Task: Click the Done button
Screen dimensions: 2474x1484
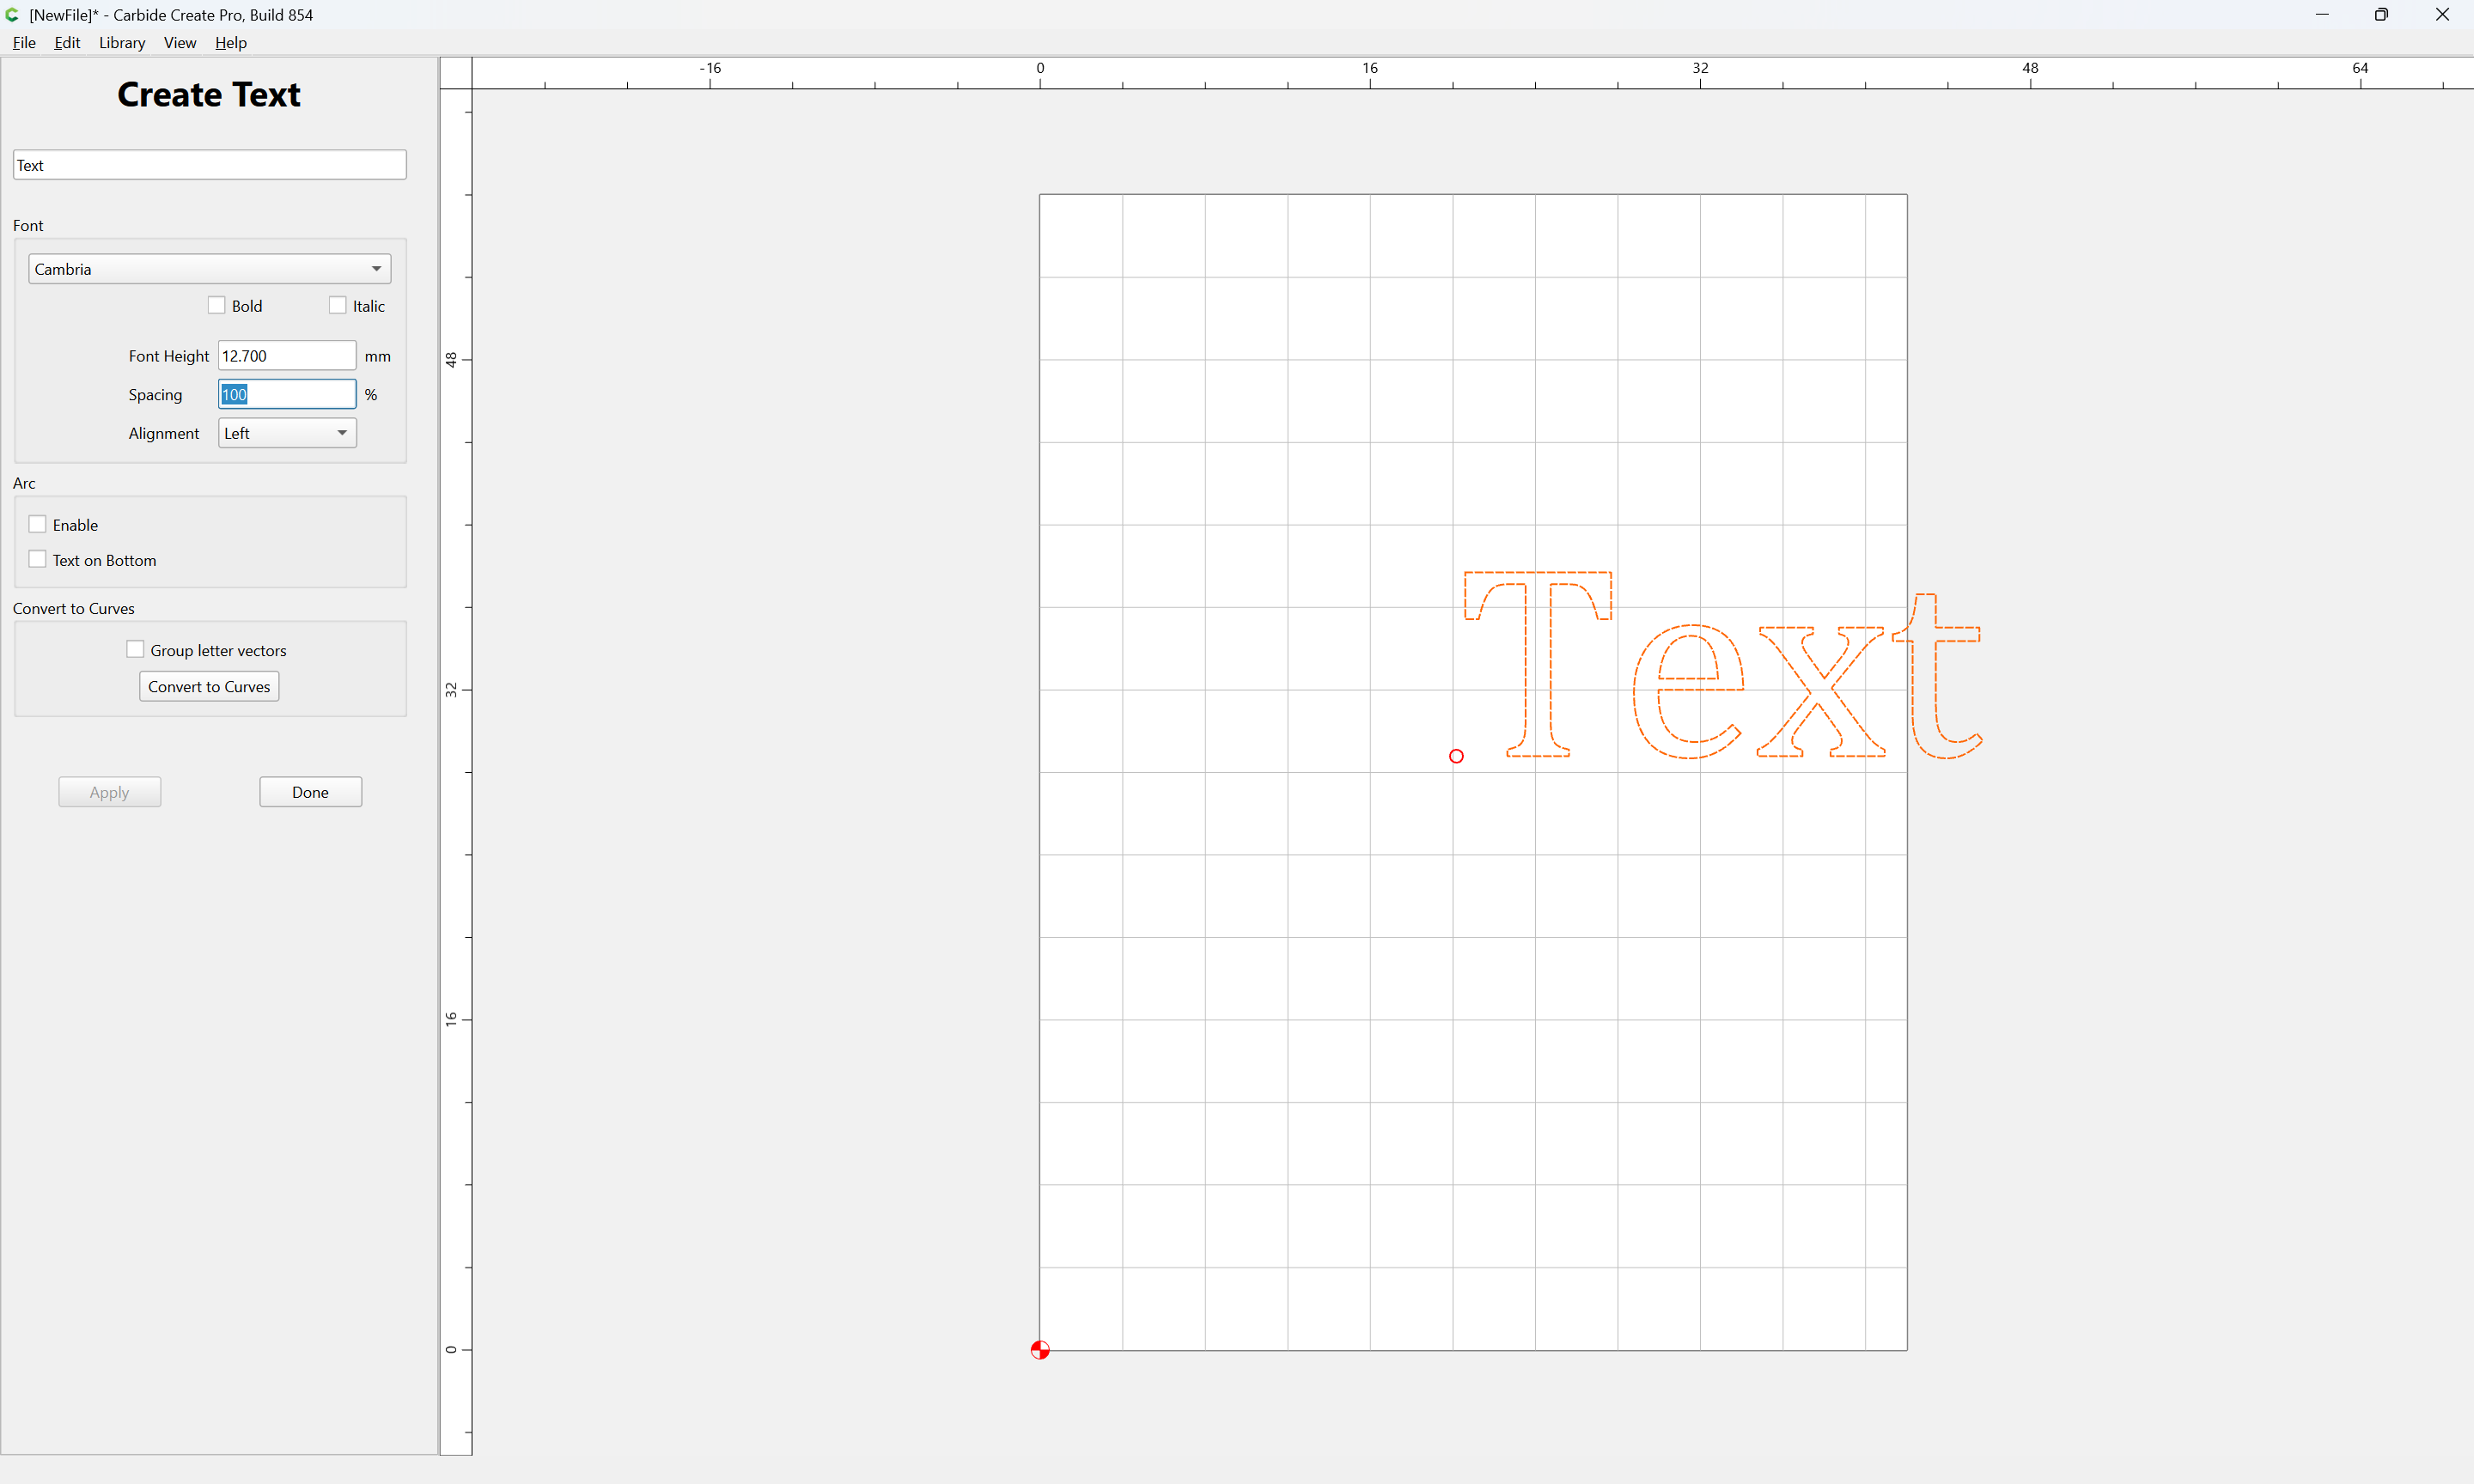Action: coord(310,792)
